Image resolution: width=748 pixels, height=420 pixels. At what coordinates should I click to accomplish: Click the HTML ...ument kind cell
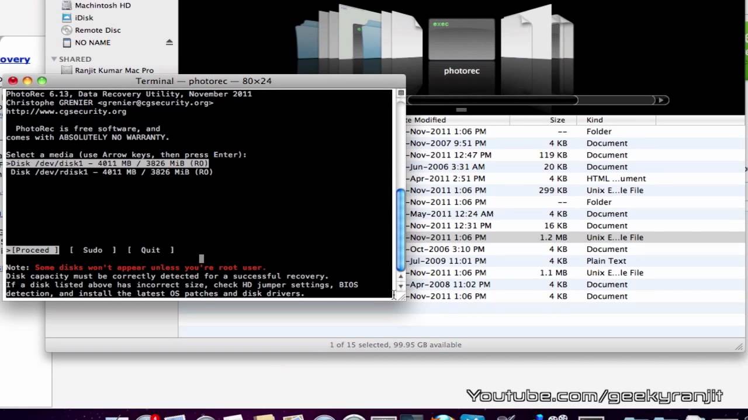tap(616, 178)
